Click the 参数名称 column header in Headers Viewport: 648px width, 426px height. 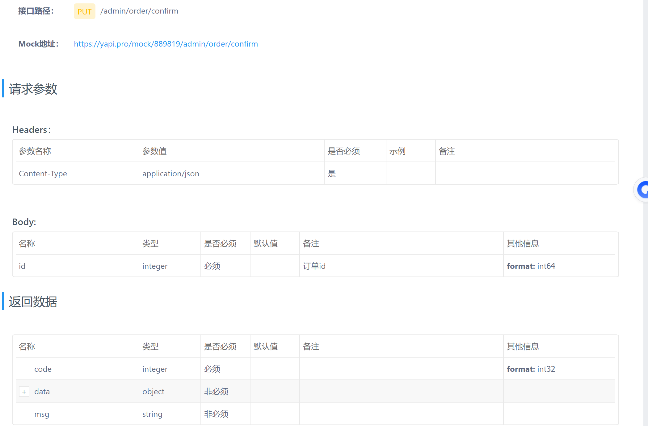pyautogui.click(x=35, y=151)
